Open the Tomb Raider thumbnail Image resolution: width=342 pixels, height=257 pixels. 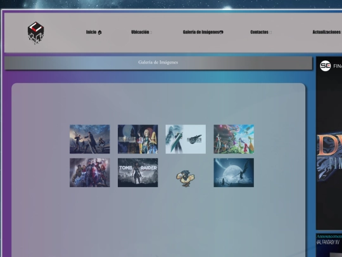[x=138, y=173]
